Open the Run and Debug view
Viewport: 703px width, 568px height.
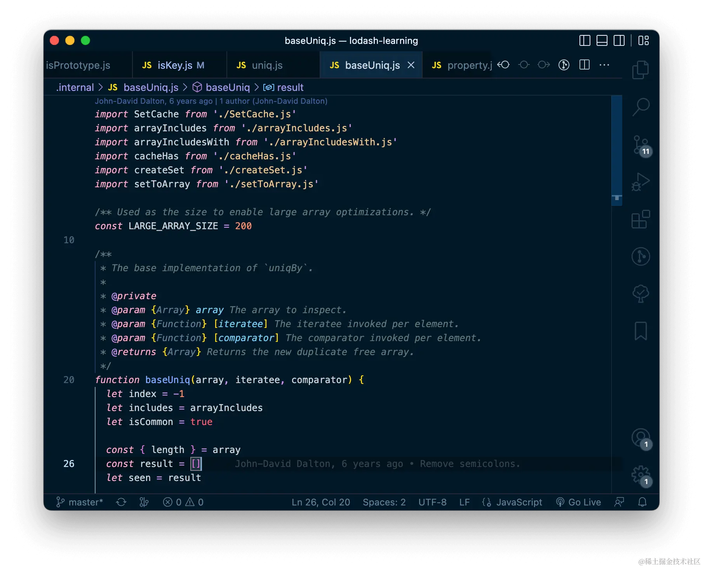[x=640, y=181]
